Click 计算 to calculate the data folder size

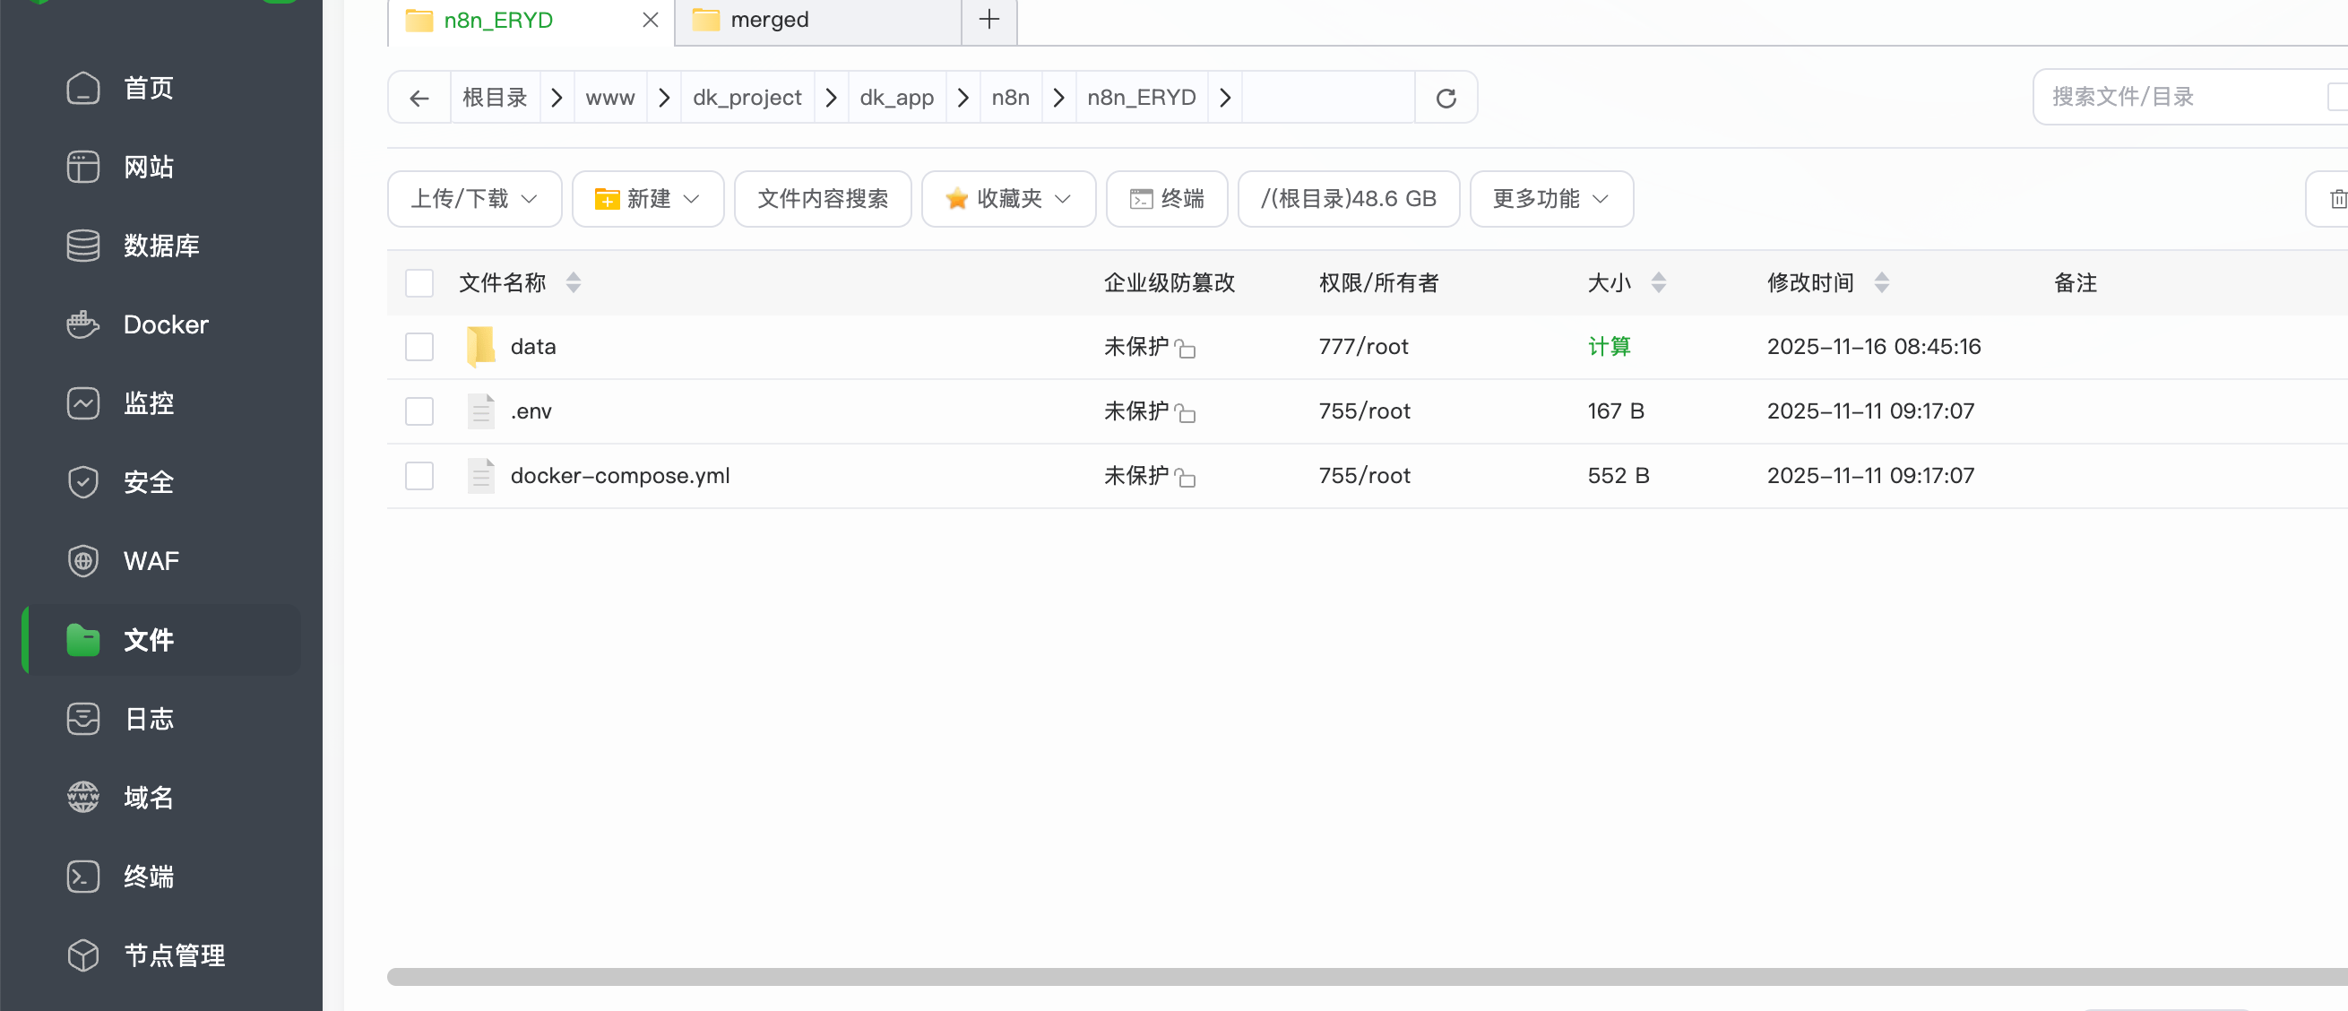[1609, 347]
